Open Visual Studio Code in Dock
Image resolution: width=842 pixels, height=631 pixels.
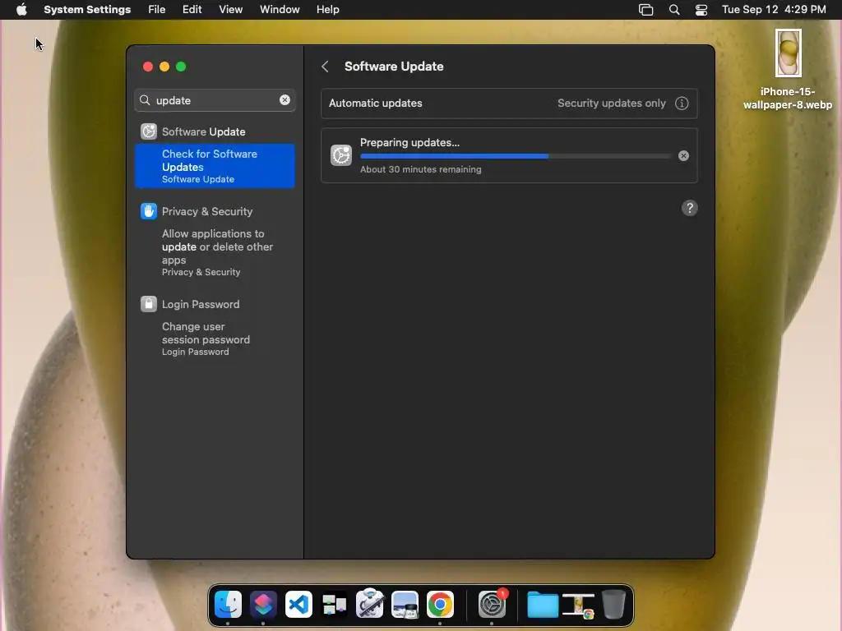[298, 605]
